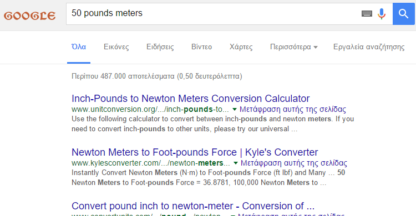Open the Χάρτες tab
Screen dimensions: 416x216
[x=241, y=47]
